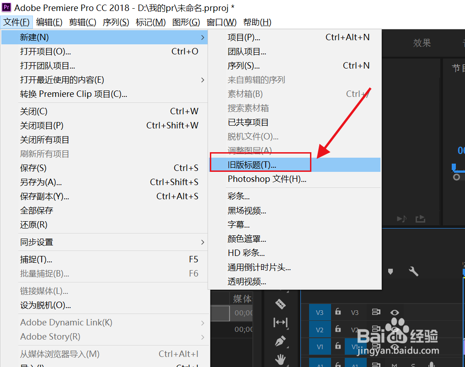Click 关闭(C) Ctrl+W in the File menu
465x367 pixels.
[104, 112]
